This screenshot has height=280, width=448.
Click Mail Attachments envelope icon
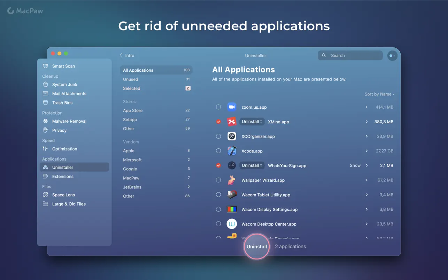45,93
